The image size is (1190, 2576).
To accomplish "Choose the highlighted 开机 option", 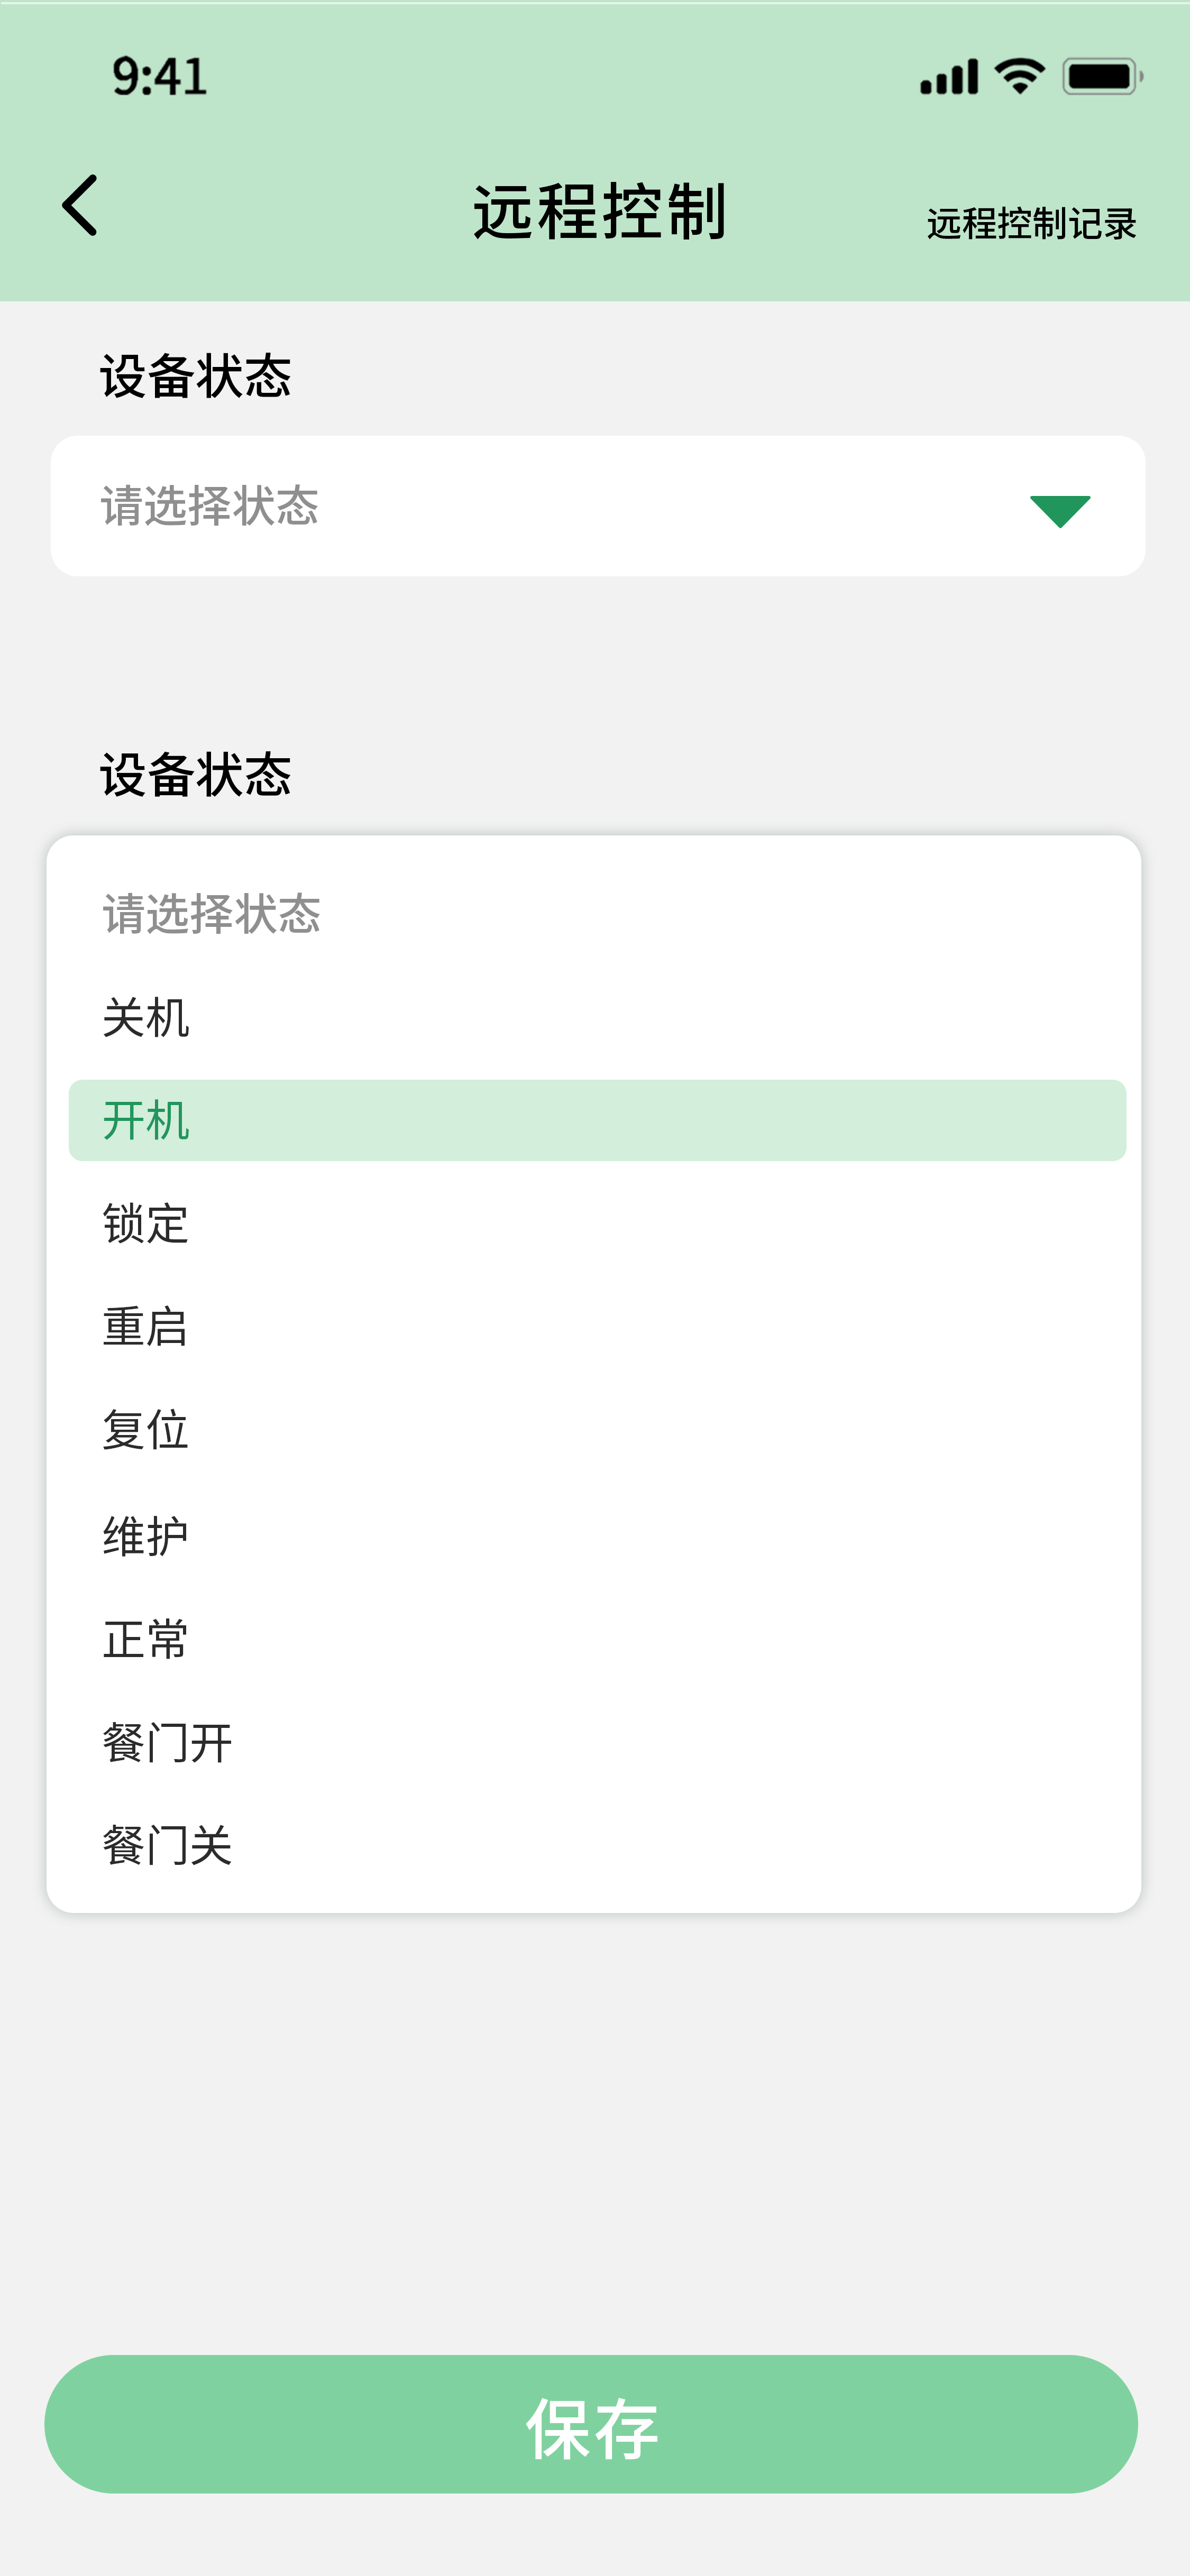I will [596, 1120].
